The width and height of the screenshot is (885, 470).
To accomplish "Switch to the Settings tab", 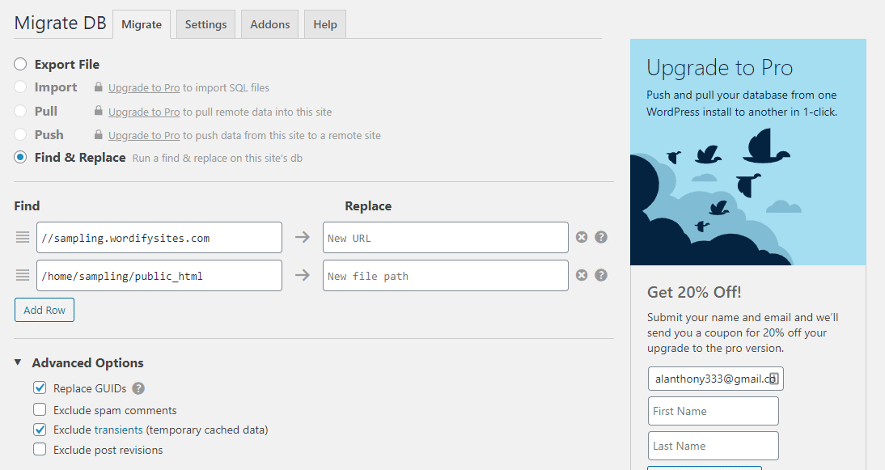I will (x=205, y=24).
